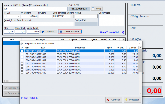165x104 pixels.
Task: Check the box for item 008
Action: [x=22, y=67]
